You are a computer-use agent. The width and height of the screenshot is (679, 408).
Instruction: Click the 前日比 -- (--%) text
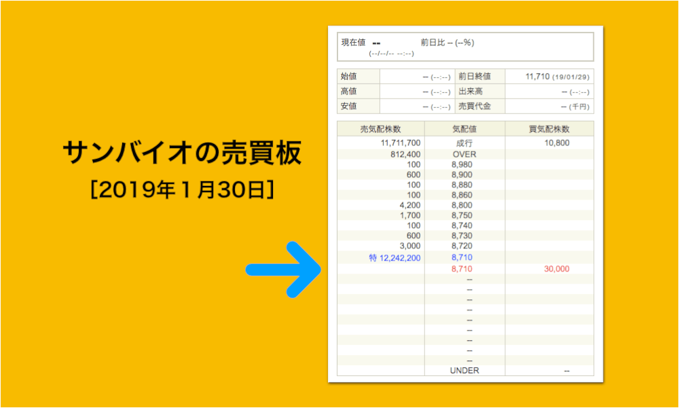point(447,43)
